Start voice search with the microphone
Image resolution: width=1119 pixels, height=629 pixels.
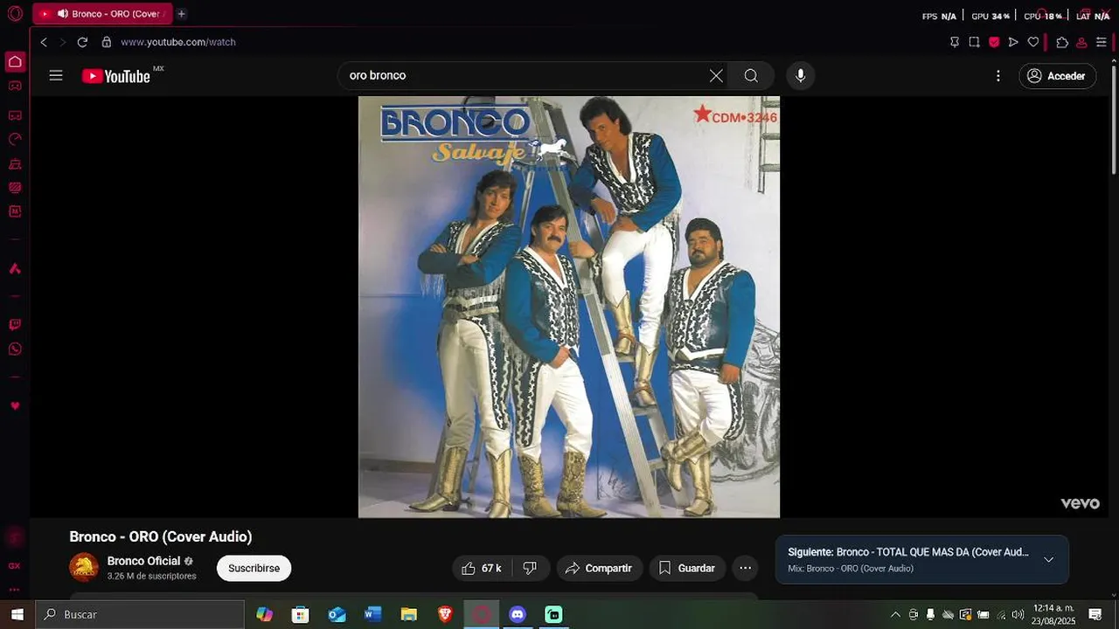click(800, 76)
